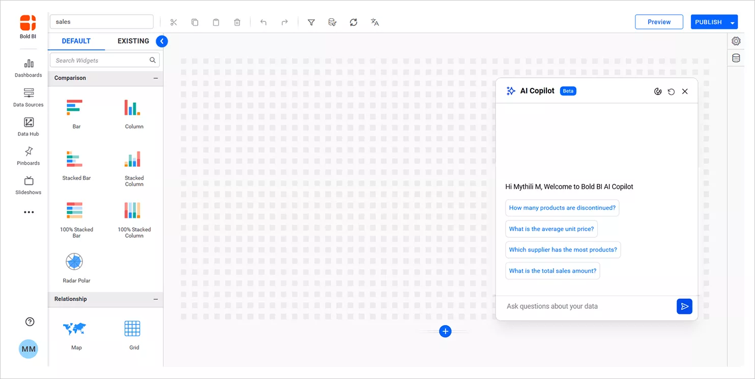Image resolution: width=755 pixels, height=379 pixels.
Task: Ask 'What is the total sales amount?' suggestion
Action: (x=553, y=271)
